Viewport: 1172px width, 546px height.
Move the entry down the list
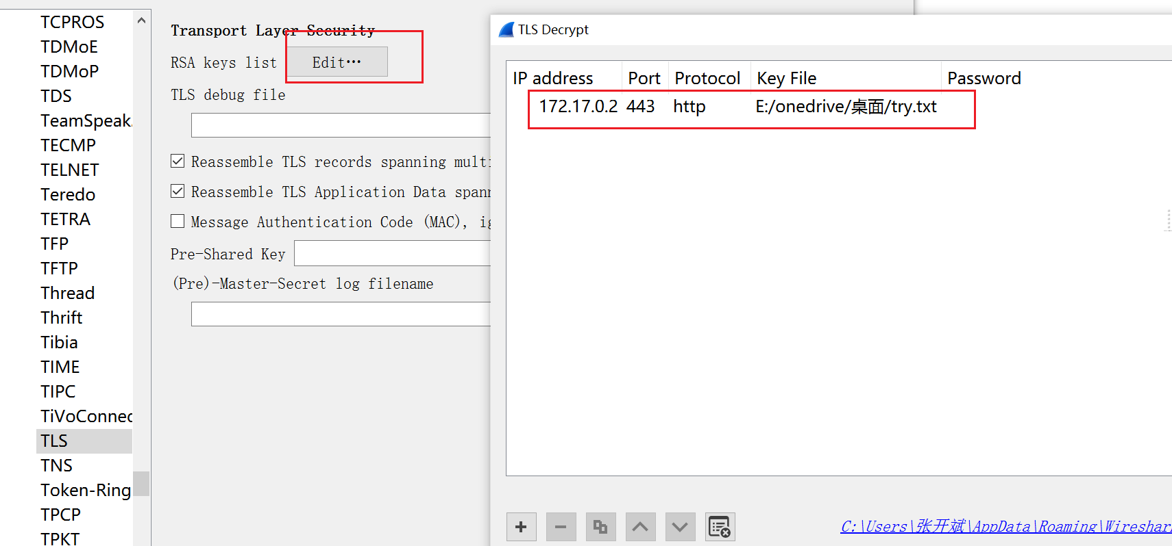click(x=680, y=527)
